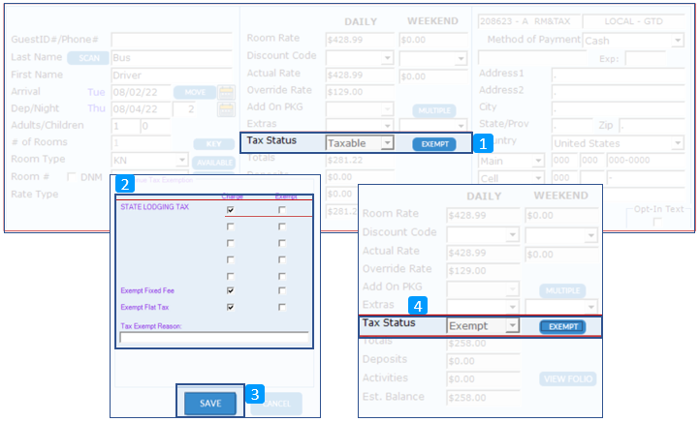
Task: Click the MOVE button next to Arrival date
Action: pos(194,92)
